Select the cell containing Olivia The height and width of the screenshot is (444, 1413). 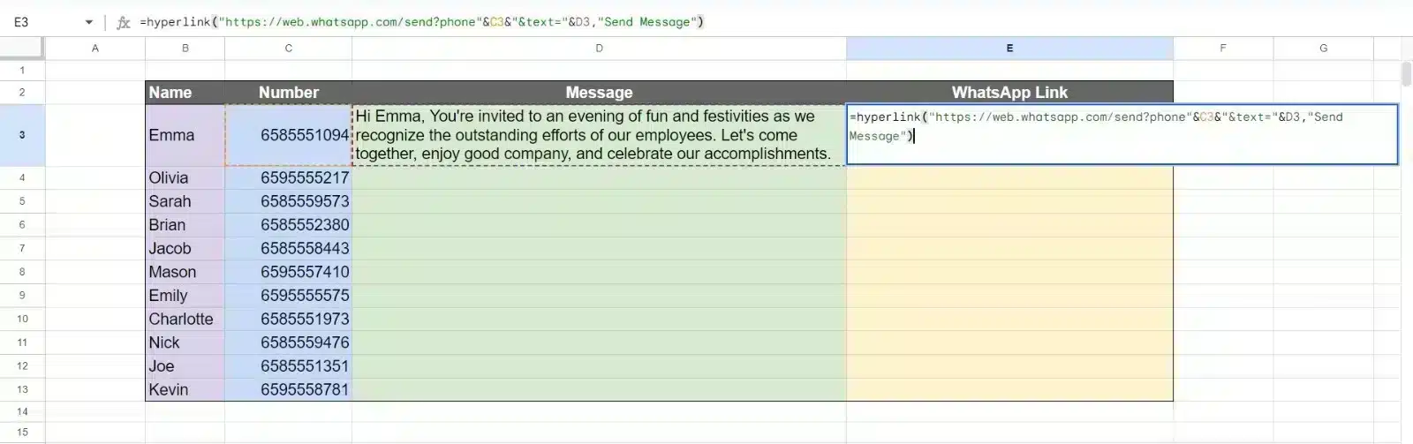tap(185, 177)
